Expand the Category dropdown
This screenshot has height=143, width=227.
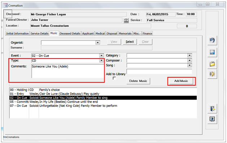pyautogui.click(x=189, y=55)
